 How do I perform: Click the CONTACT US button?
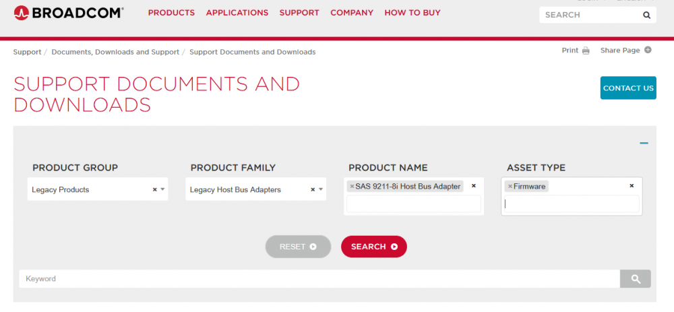tap(628, 88)
